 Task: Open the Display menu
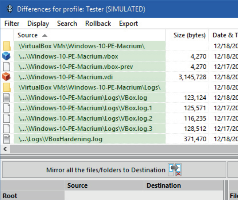[38, 24]
